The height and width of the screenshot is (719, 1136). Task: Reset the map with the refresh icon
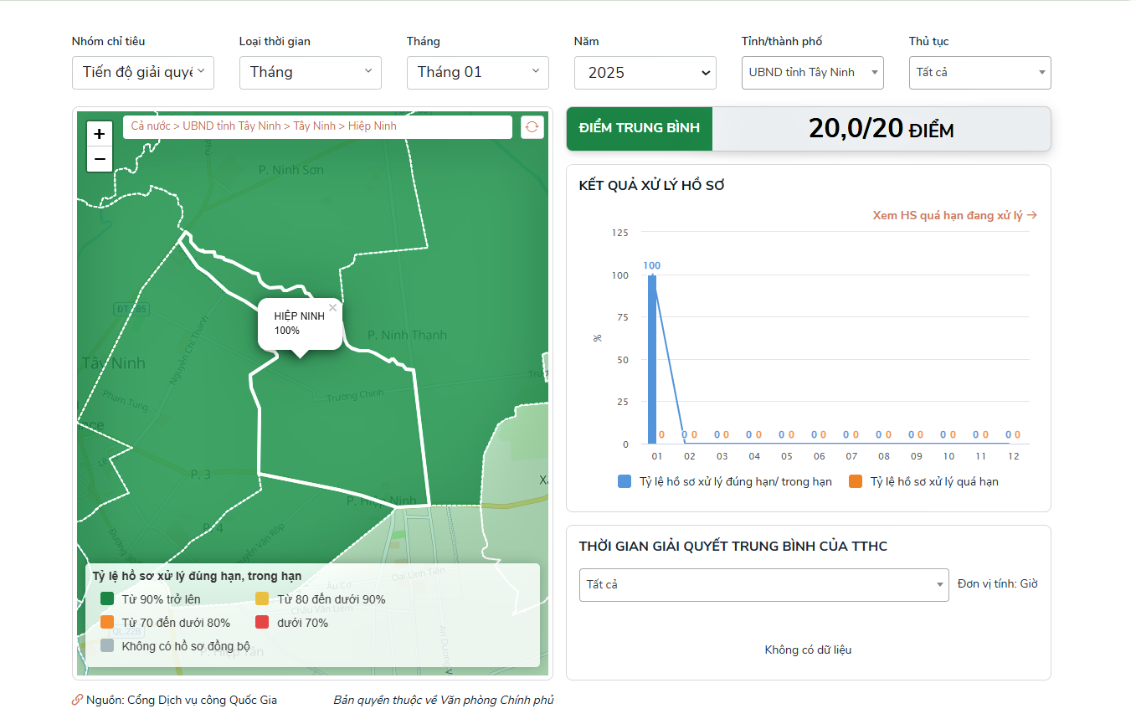(x=532, y=127)
